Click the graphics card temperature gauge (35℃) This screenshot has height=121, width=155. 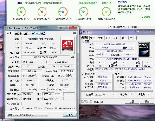[42, 12]
